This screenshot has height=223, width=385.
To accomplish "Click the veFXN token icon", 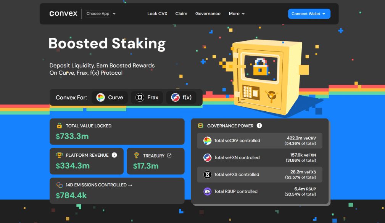I will tap(208, 157).
